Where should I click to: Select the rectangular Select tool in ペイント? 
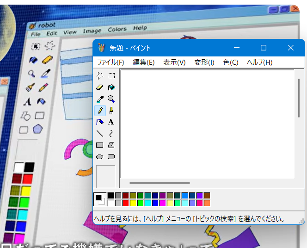(x=111, y=75)
